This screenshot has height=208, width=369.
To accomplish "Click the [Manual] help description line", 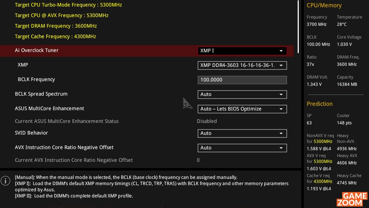I will pos(126,177).
